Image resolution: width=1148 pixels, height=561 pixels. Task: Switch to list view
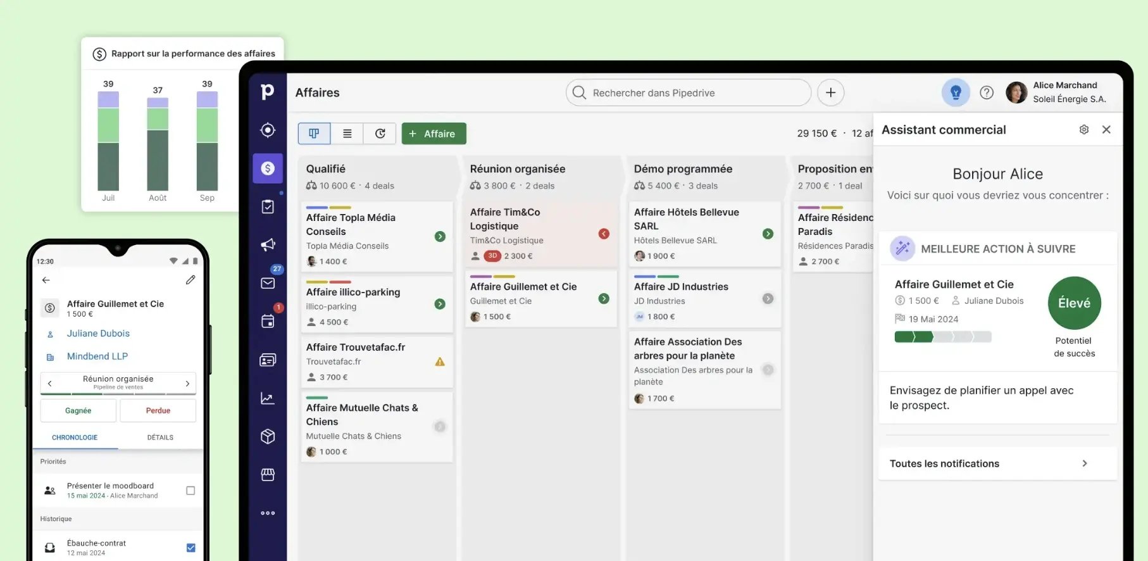point(347,134)
